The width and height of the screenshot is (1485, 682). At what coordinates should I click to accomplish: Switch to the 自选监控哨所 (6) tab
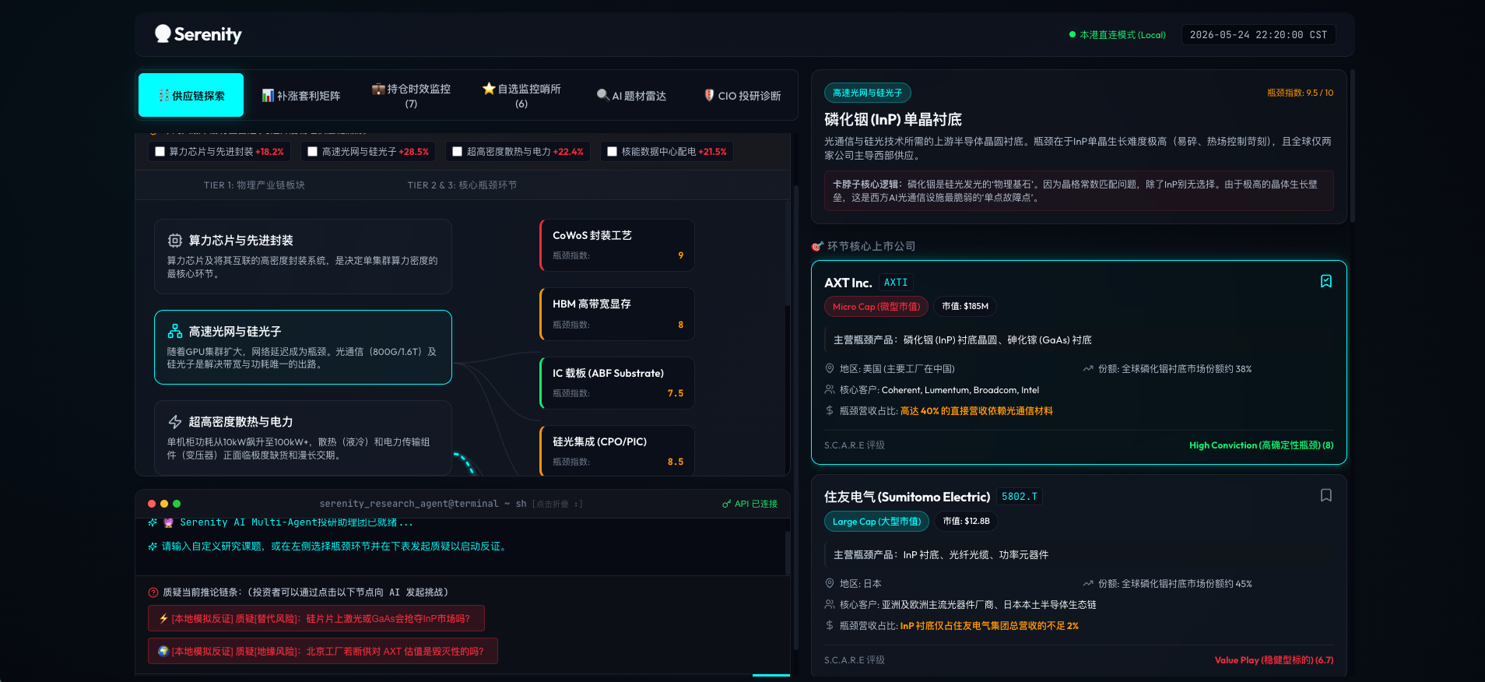521,95
